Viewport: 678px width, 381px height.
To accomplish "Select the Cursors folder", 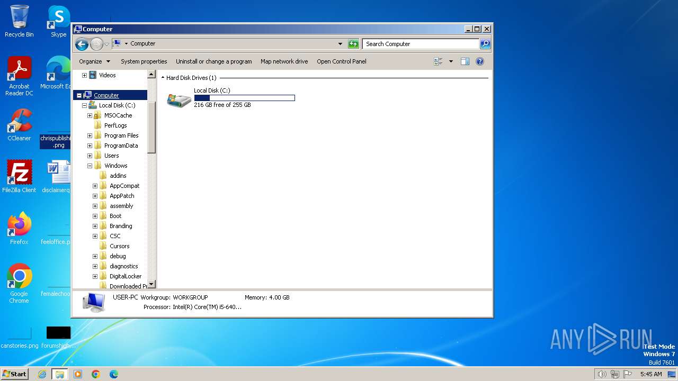I will coord(119,246).
